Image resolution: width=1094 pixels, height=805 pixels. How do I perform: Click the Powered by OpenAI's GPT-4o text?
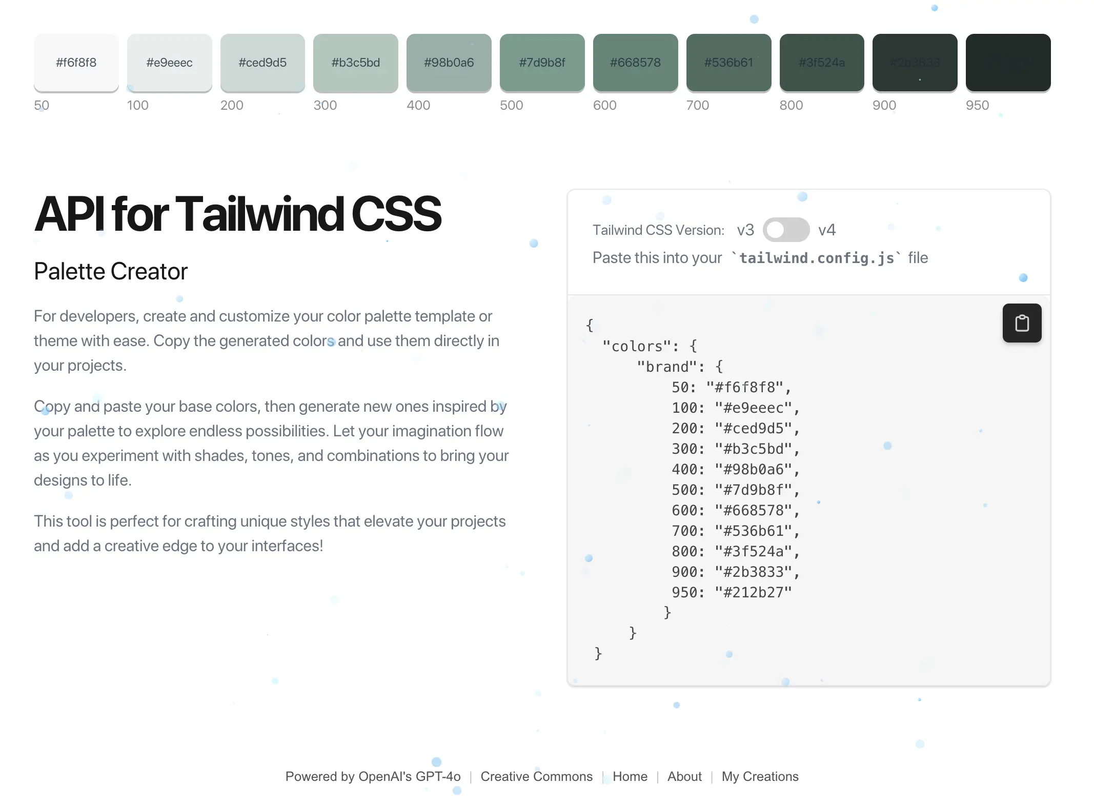coord(373,776)
